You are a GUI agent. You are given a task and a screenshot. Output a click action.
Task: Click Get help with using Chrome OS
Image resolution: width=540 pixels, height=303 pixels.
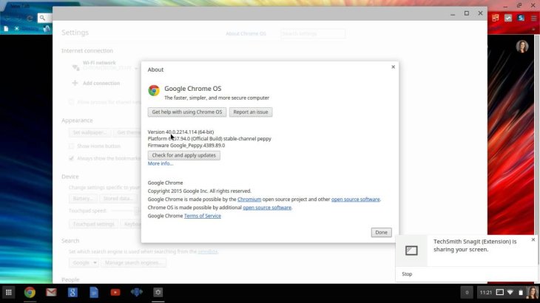pyautogui.click(x=187, y=112)
